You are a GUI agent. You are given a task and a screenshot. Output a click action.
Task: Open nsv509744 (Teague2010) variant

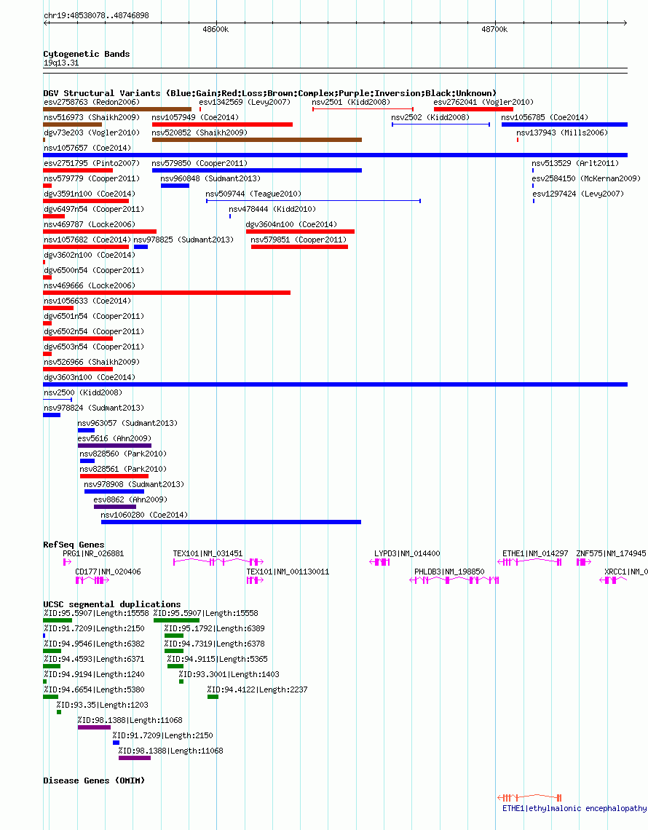click(253, 194)
